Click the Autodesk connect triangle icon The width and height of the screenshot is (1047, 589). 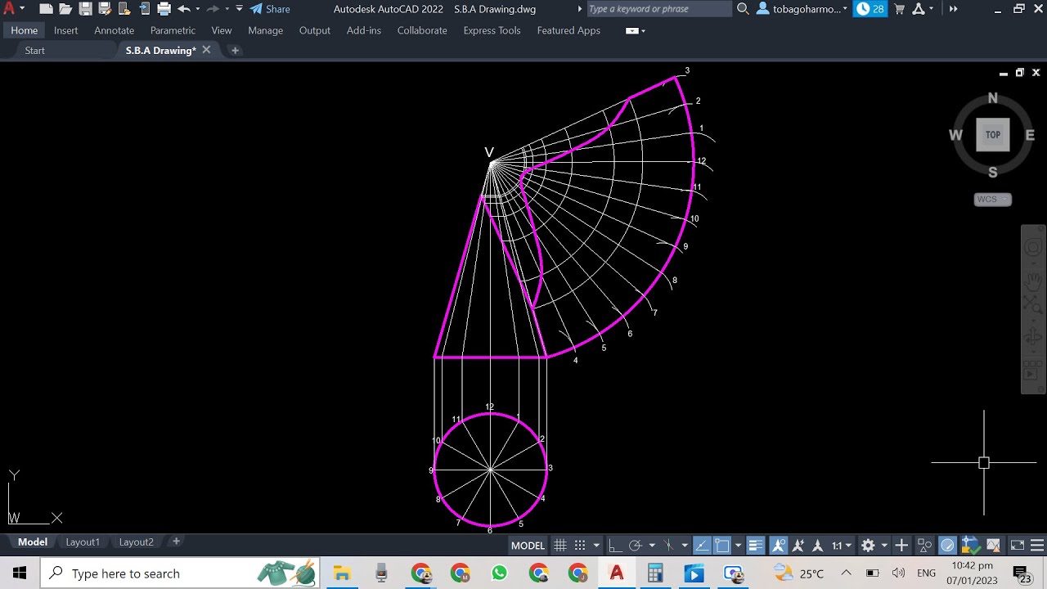click(x=919, y=9)
